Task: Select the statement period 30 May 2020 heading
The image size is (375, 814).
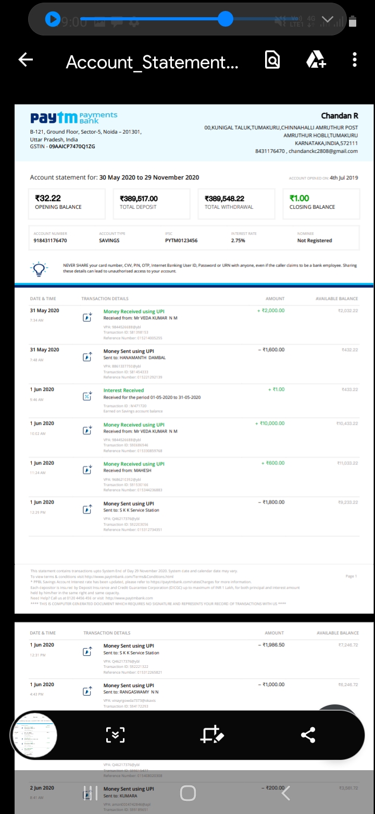Action: (x=115, y=177)
